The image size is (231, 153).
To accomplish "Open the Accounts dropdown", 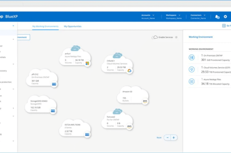I will tap(148, 17).
